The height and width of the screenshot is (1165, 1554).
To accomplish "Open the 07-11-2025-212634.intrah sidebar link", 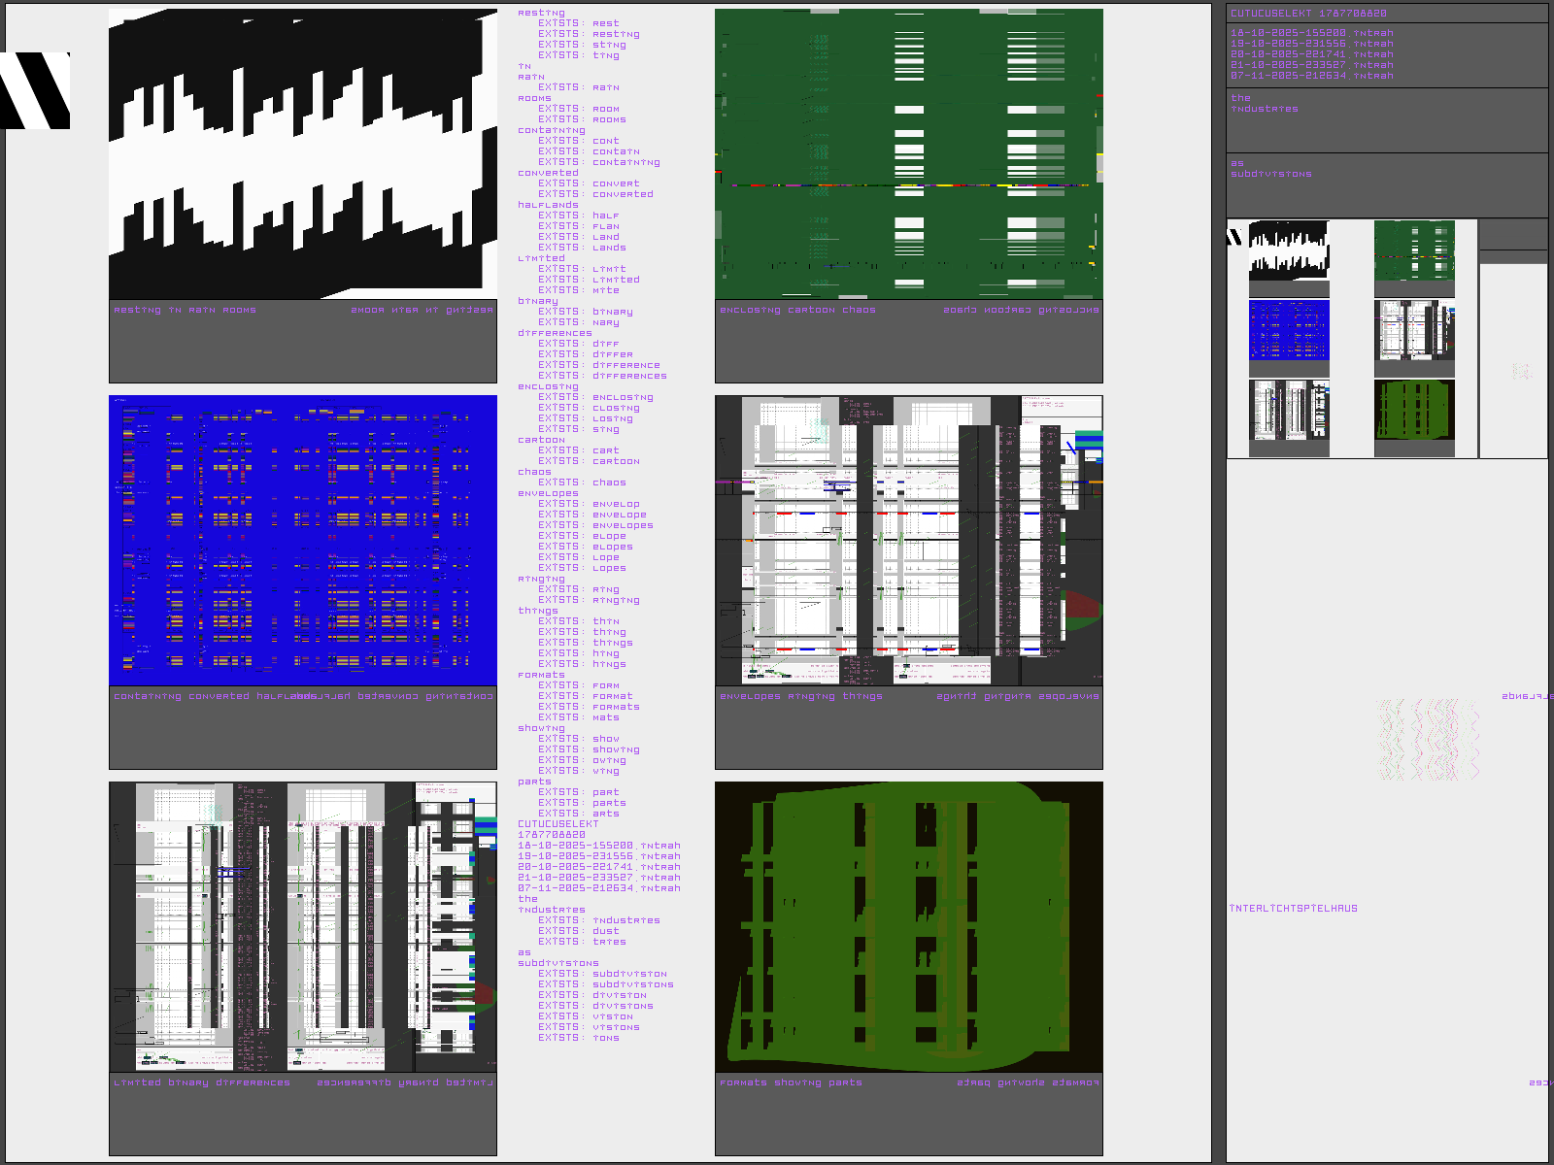I will point(1311,76).
